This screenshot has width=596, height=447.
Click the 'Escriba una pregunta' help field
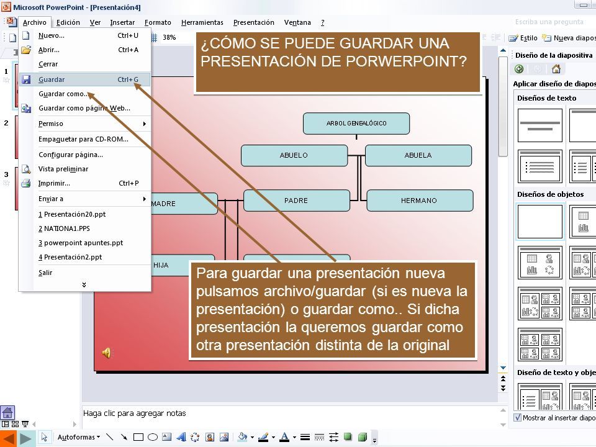point(549,22)
